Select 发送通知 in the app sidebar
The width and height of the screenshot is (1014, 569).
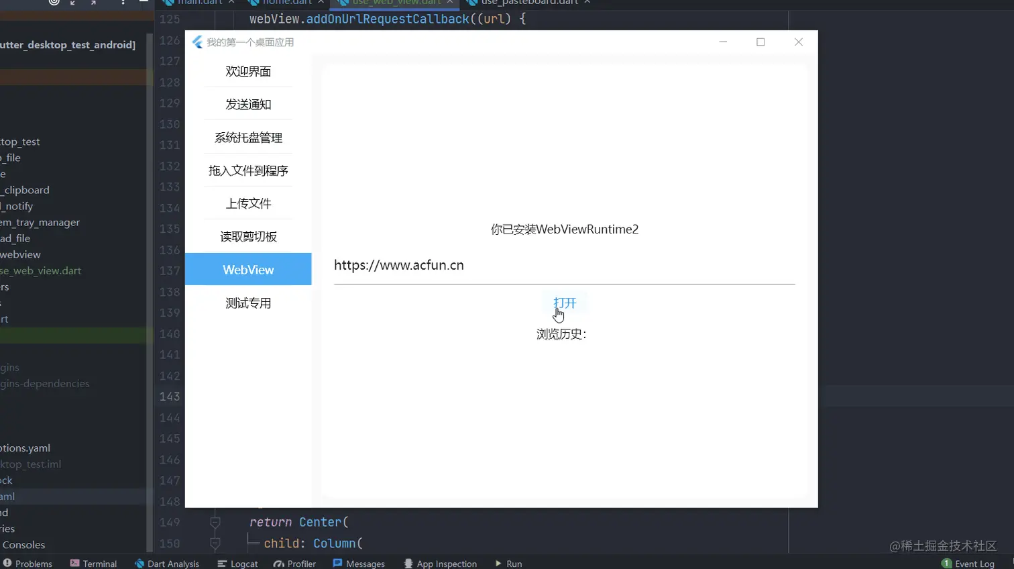tap(247, 104)
